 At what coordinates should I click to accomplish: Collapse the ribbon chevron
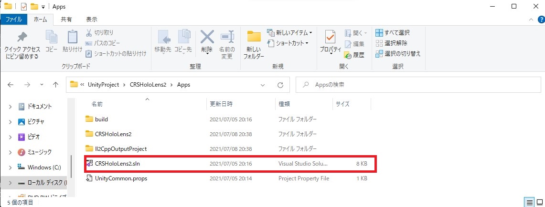[x=530, y=20]
